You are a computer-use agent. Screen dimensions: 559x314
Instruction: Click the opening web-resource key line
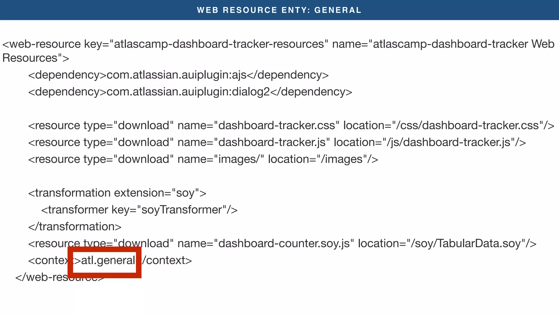pos(278,44)
